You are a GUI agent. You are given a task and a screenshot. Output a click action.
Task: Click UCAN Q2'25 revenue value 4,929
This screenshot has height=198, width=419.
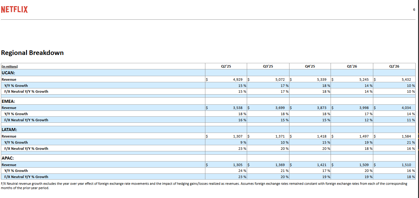pos(238,80)
